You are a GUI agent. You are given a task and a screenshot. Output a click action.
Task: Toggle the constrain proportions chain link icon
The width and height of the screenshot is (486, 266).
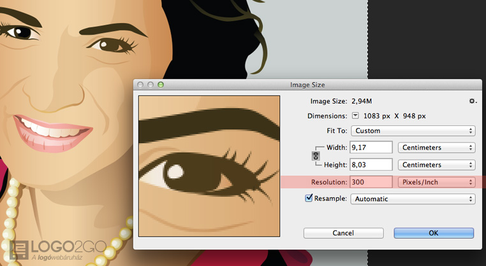click(x=315, y=156)
